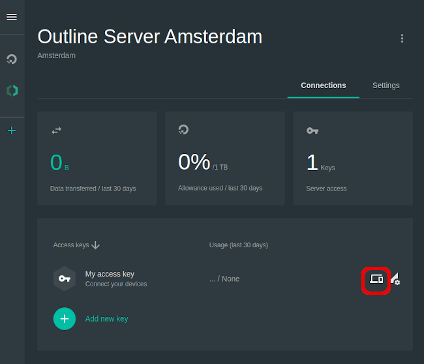
Task: Sort access keys using arrow
Action: [x=96, y=245]
